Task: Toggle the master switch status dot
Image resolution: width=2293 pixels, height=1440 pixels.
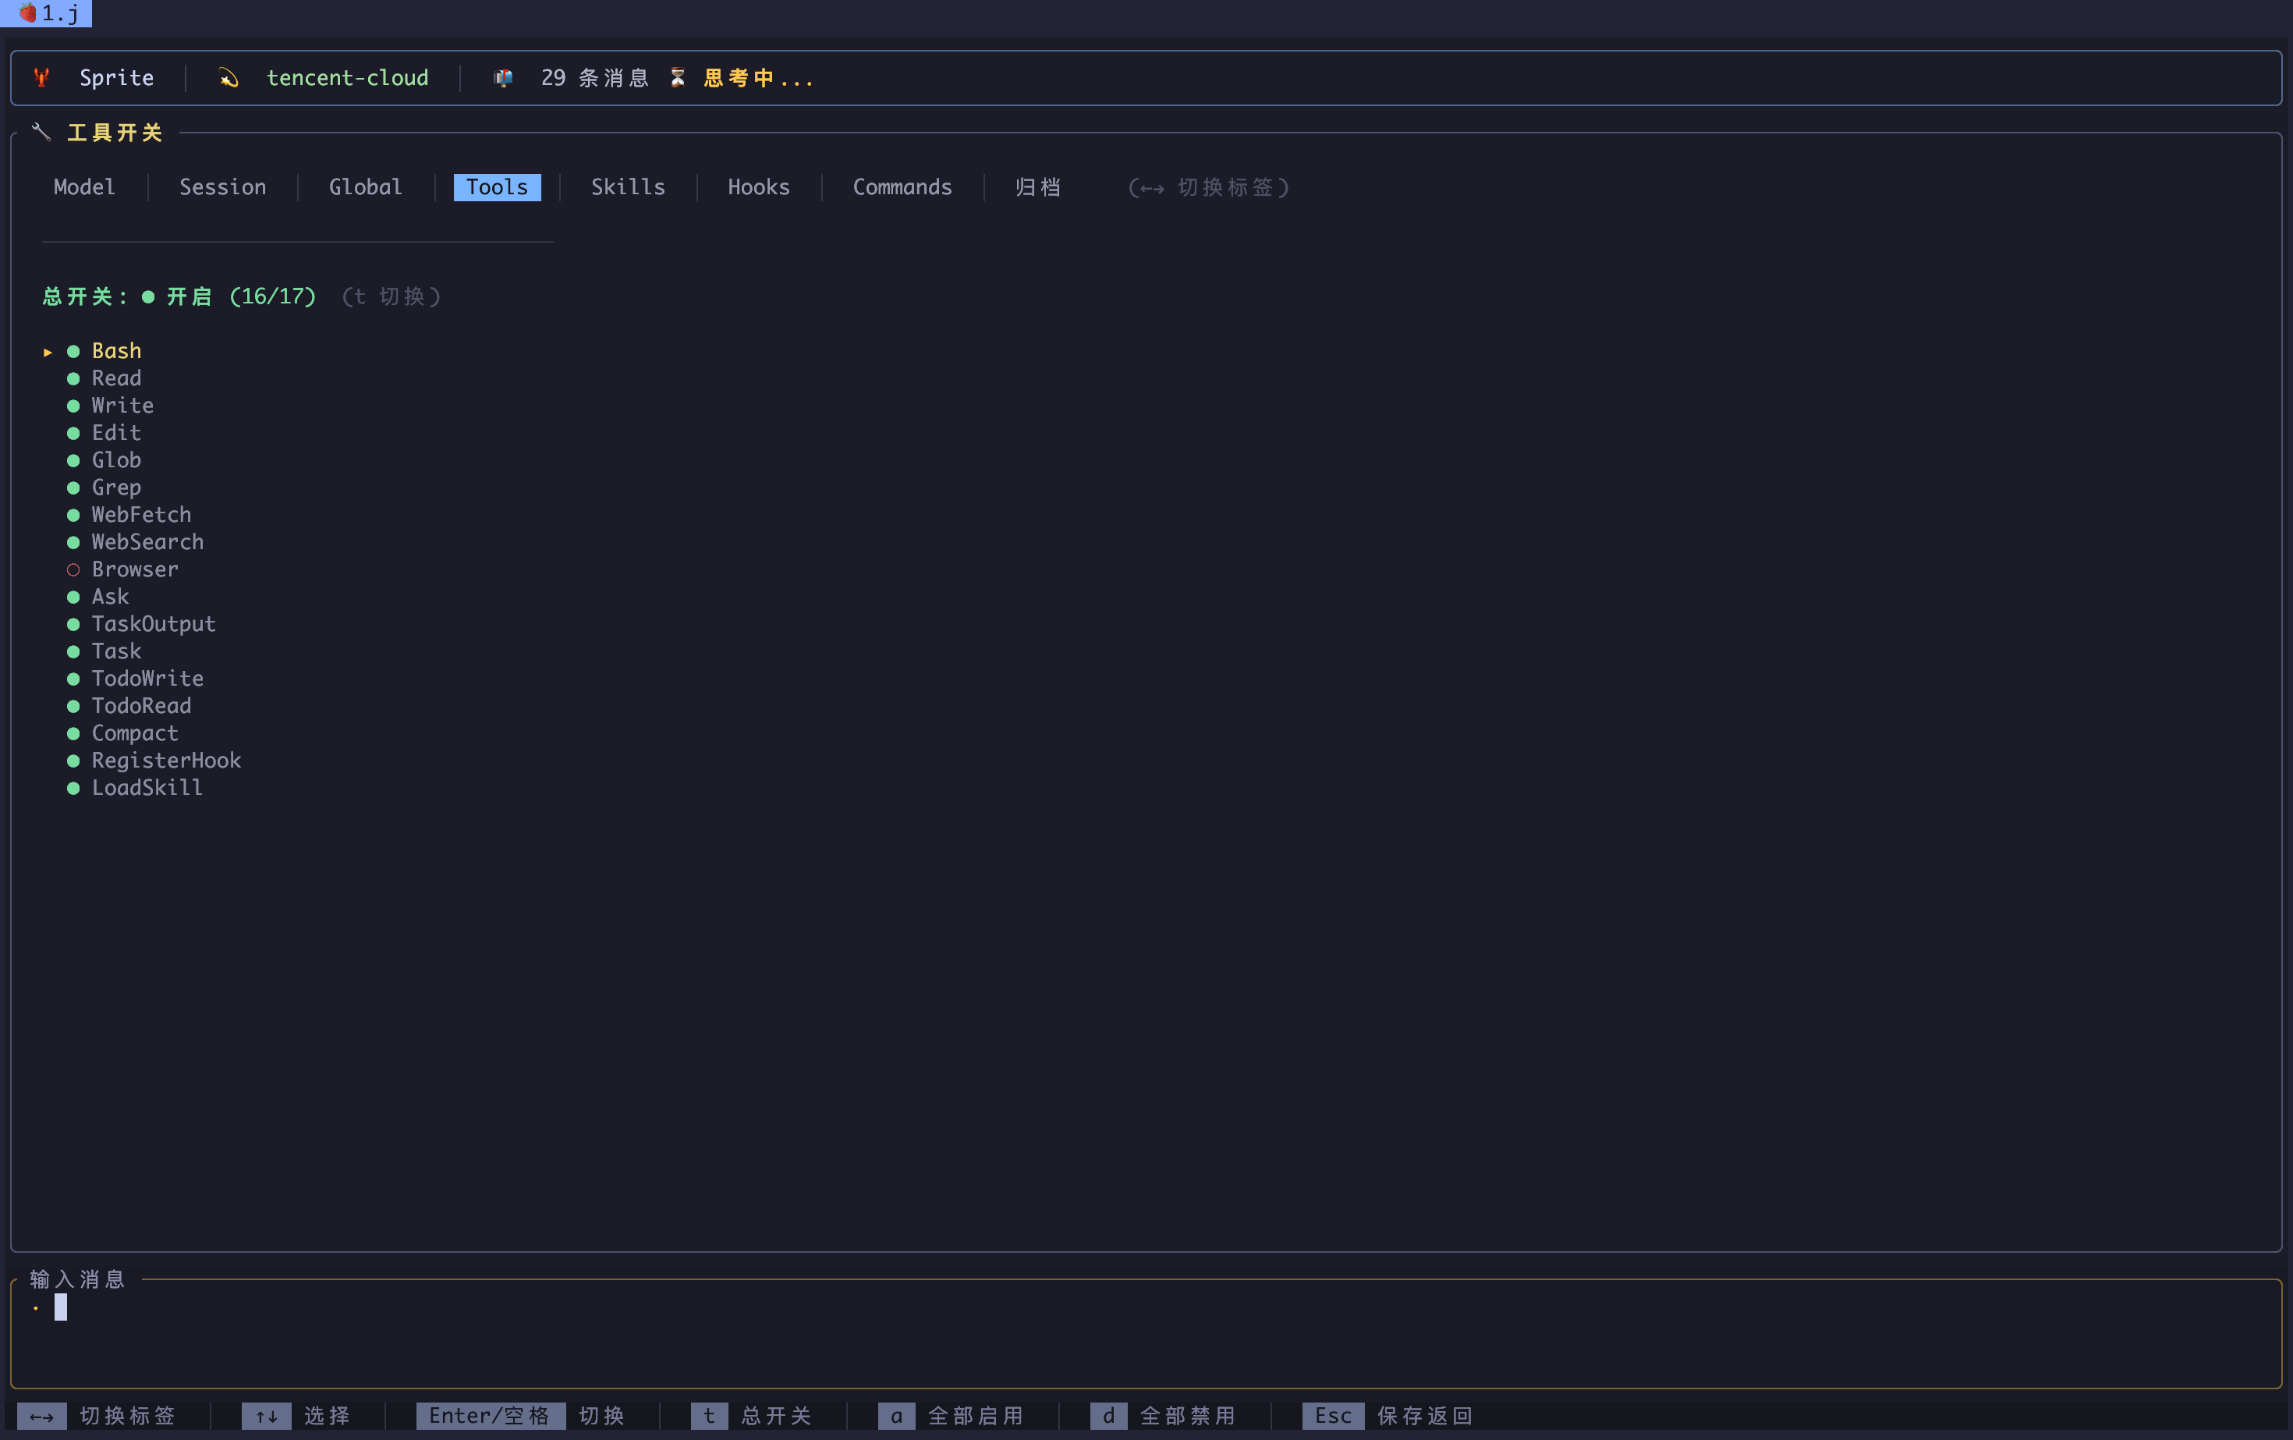Action: [148, 297]
